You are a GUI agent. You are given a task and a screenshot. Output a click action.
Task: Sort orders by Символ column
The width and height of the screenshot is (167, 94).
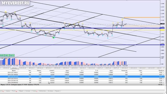pyautogui.click(x=52, y=70)
